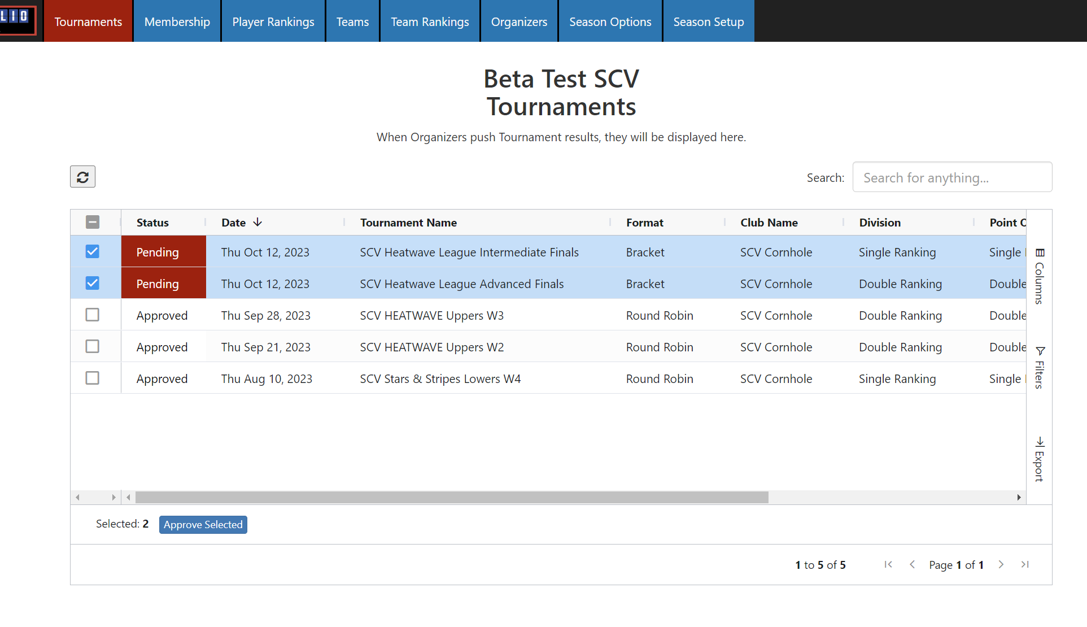Click the refresh table icon button
The width and height of the screenshot is (1087, 627).
click(82, 177)
